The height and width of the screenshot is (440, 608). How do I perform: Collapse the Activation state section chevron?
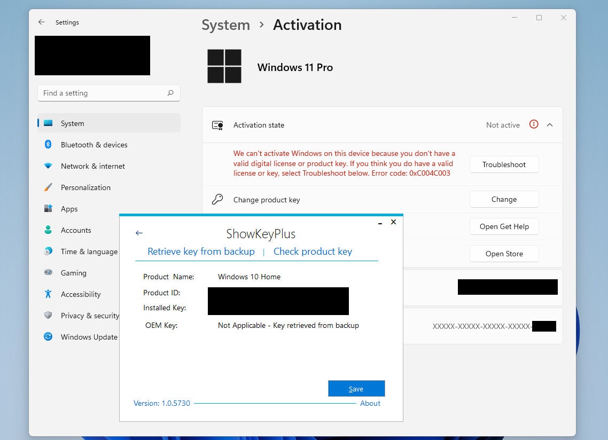550,125
